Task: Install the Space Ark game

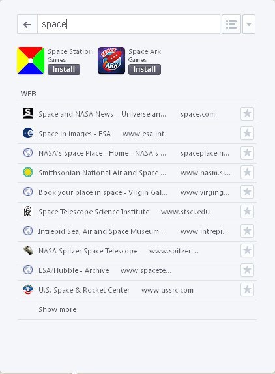Action: coord(145,70)
